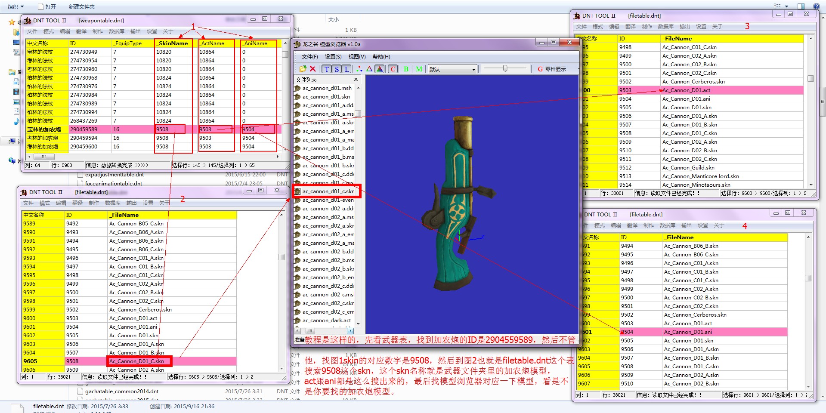The height and width of the screenshot is (413, 826).
Task: Click the Explorer help question mark icon
Action: tap(816, 6)
